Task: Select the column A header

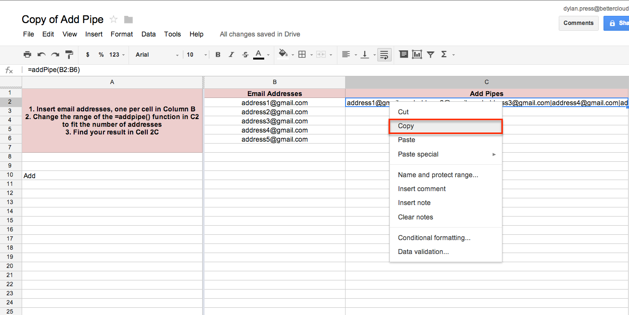Action: tap(112, 82)
